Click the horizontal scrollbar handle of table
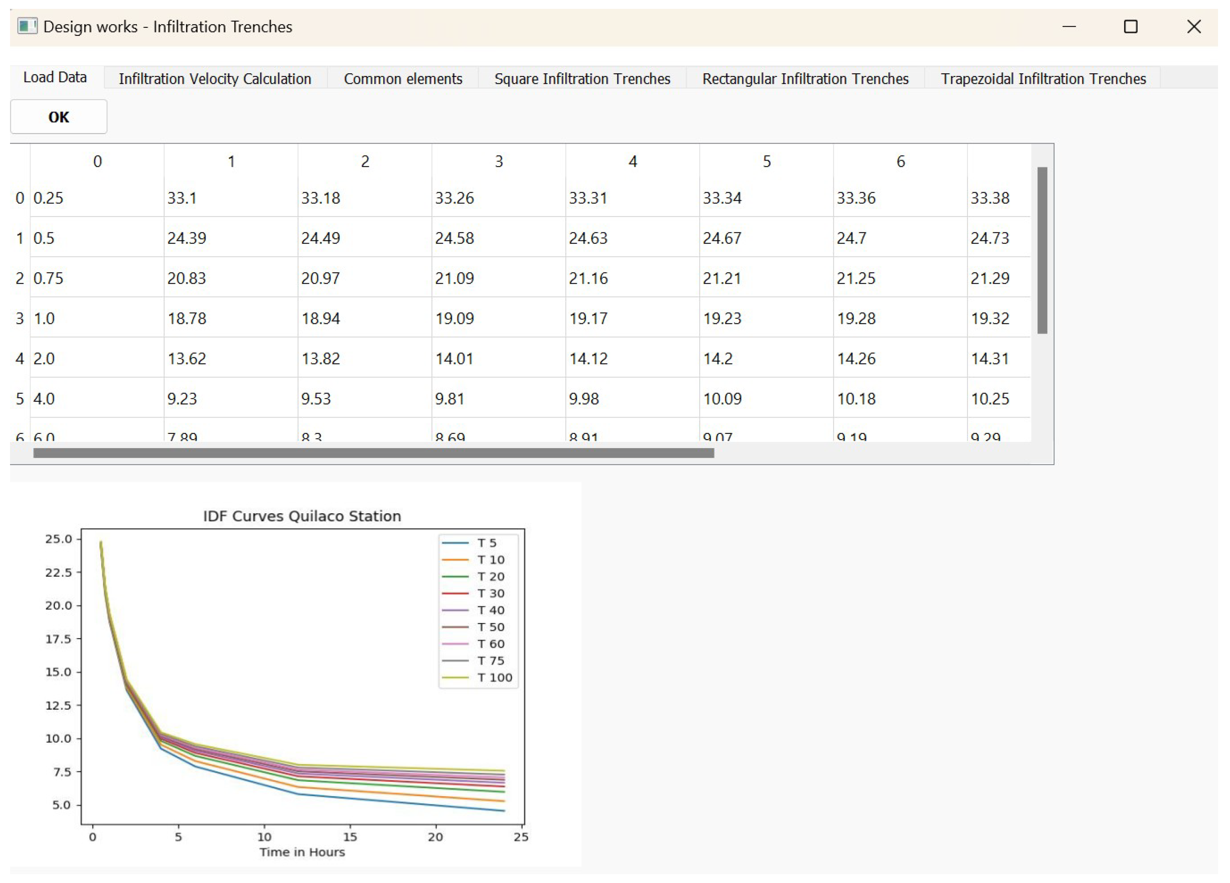The width and height of the screenshot is (1230, 883). pos(373,453)
